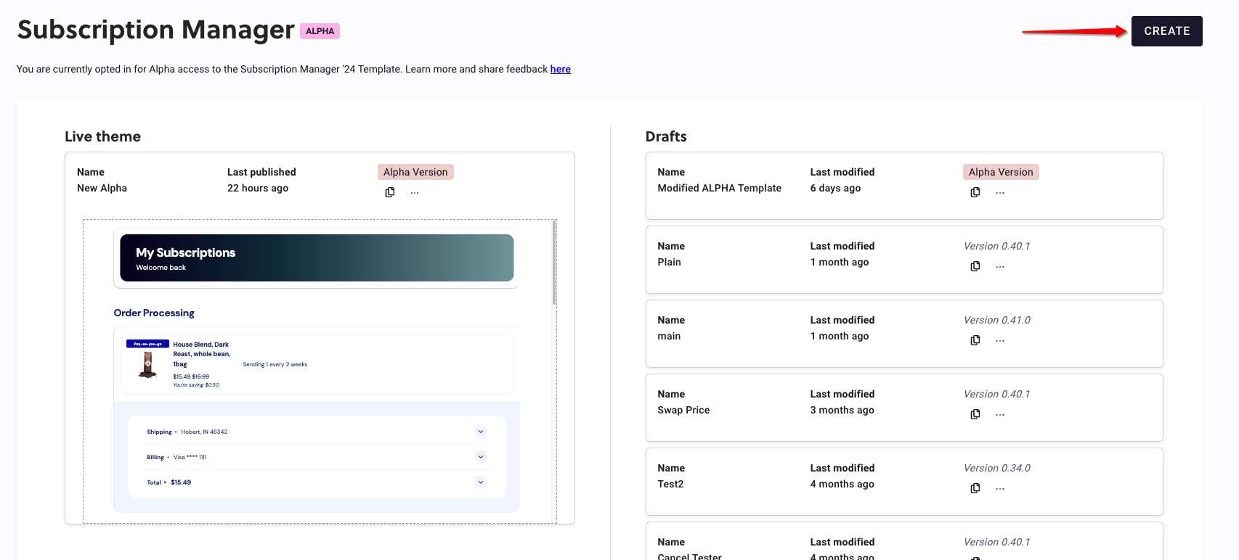Click the CREATE button
This screenshot has height=560, width=1239.
coord(1166,31)
